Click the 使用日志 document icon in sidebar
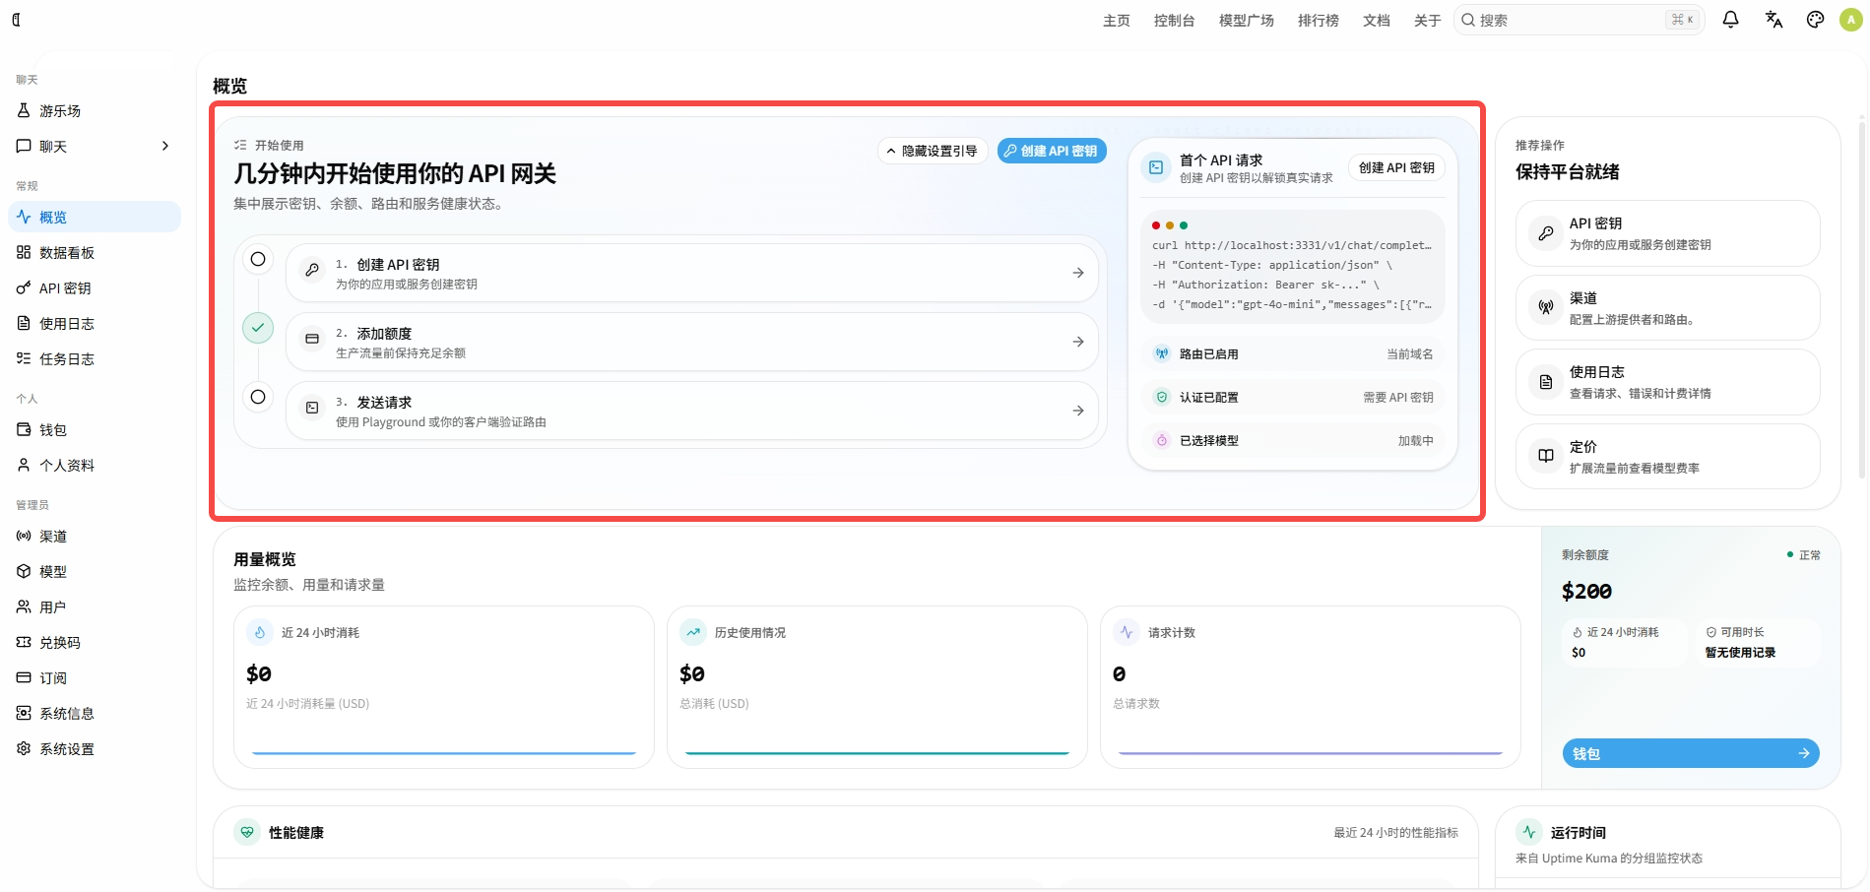Viewport: 1870px width, 892px height. click(24, 323)
